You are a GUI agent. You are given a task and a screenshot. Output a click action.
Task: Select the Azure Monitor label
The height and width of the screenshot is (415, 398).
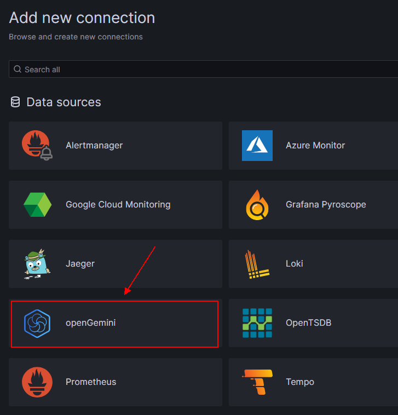point(315,145)
